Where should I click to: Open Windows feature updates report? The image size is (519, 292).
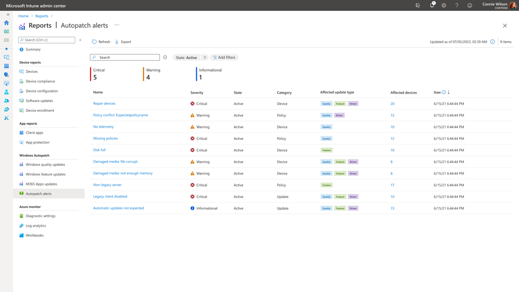(x=46, y=174)
